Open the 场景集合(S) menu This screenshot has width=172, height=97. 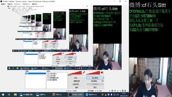(x=26, y=4)
